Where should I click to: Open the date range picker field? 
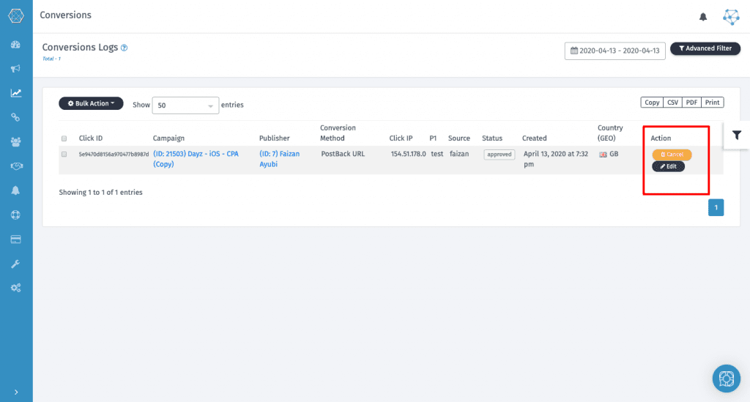click(x=615, y=51)
